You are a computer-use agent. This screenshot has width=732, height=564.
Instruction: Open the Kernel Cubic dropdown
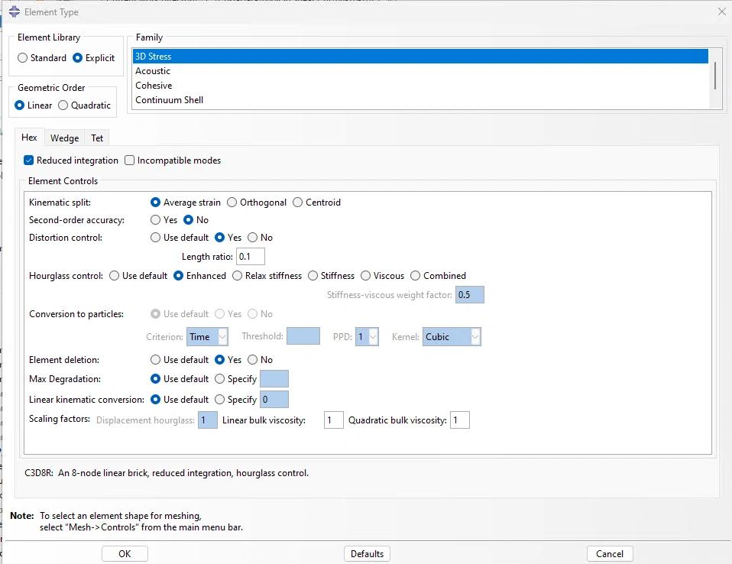(x=452, y=337)
